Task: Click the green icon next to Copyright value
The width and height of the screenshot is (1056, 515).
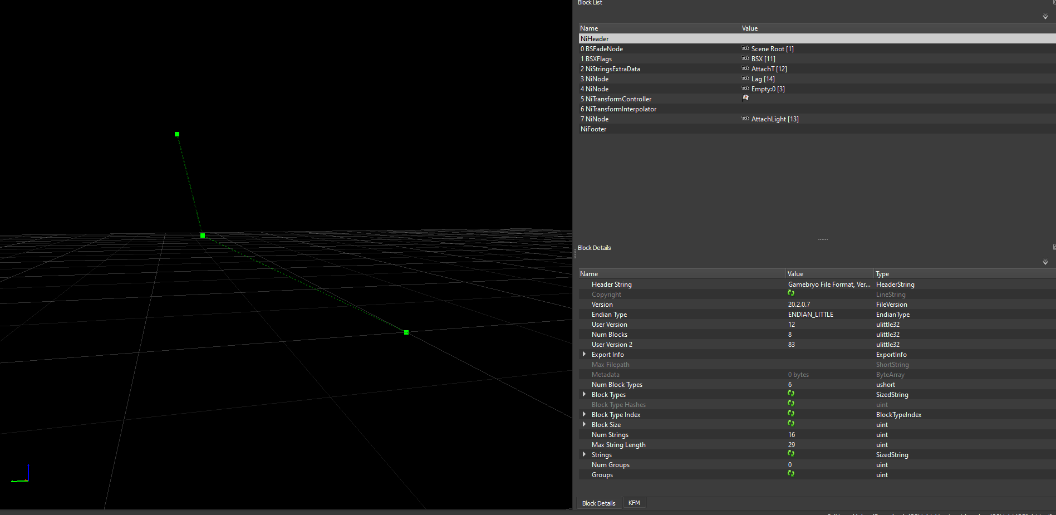Action: click(790, 293)
